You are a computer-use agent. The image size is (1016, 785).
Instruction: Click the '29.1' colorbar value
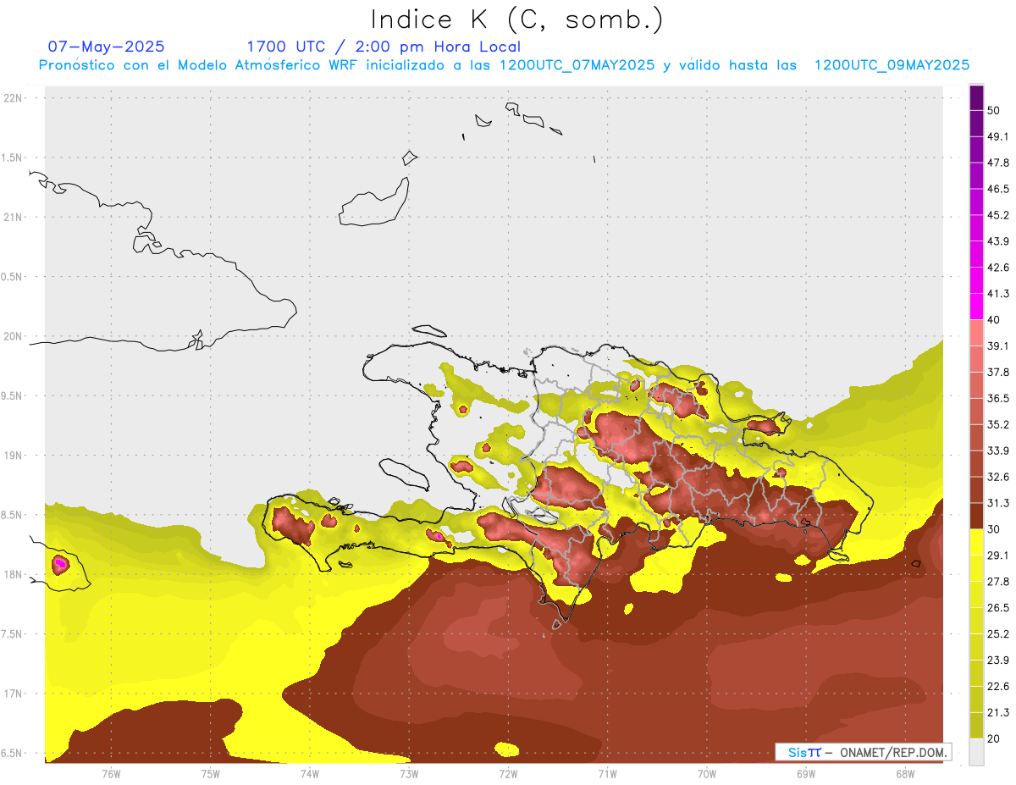[x=998, y=556]
